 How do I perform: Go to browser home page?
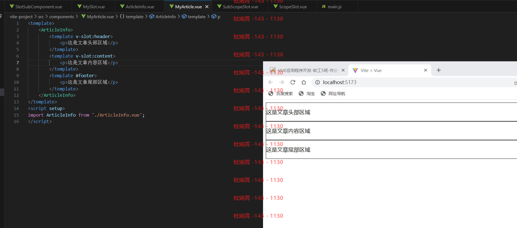[304, 82]
